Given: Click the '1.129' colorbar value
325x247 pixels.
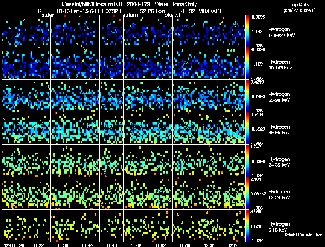Looking at the screenshot, I should [257, 64].
